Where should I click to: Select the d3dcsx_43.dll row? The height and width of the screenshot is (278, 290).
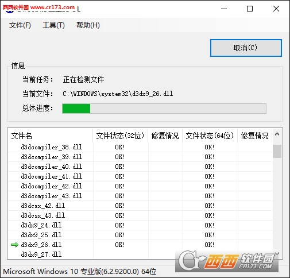[x=140, y=215]
